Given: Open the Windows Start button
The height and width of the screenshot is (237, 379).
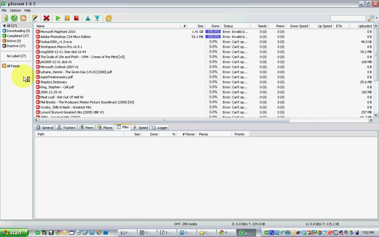Looking at the screenshot, I should (x=14, y=233).
